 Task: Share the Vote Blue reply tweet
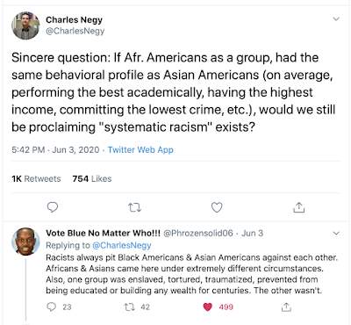(286, 307)
